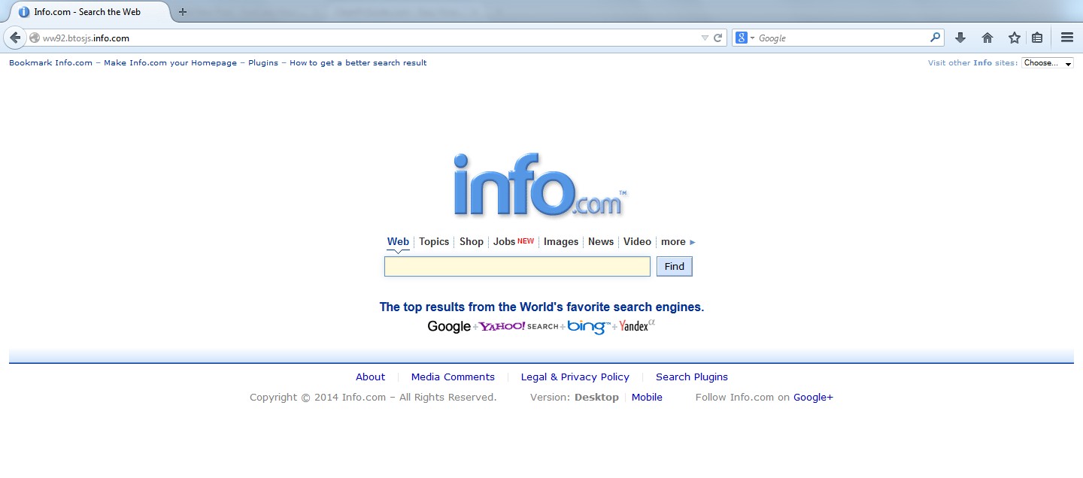Switch to the Video search tab
This screenshot has width=1083, height=478.
click(637, 242)
